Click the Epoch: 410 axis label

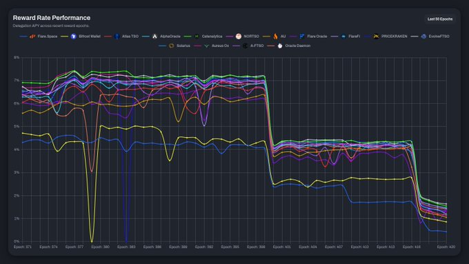pyautogui.click(x=360, y=247)
